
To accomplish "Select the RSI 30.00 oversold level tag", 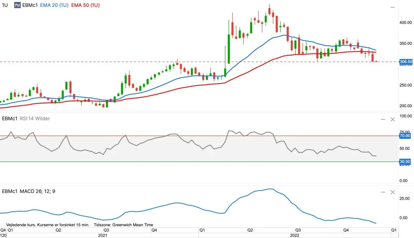I will [404, 161].
